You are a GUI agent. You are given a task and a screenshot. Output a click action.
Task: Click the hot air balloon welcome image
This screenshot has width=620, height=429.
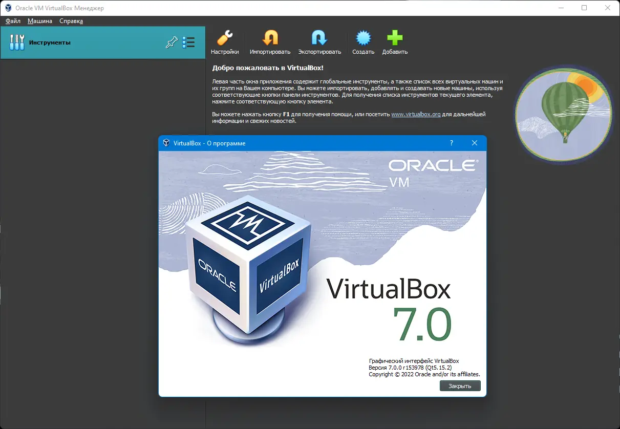coord(563,114)
